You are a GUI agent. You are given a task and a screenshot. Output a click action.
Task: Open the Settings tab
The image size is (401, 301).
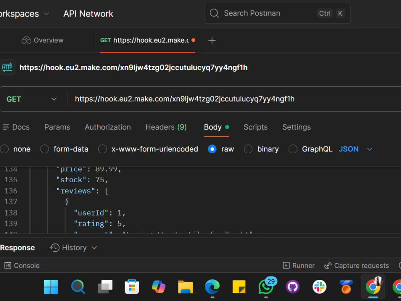(296, 127)
